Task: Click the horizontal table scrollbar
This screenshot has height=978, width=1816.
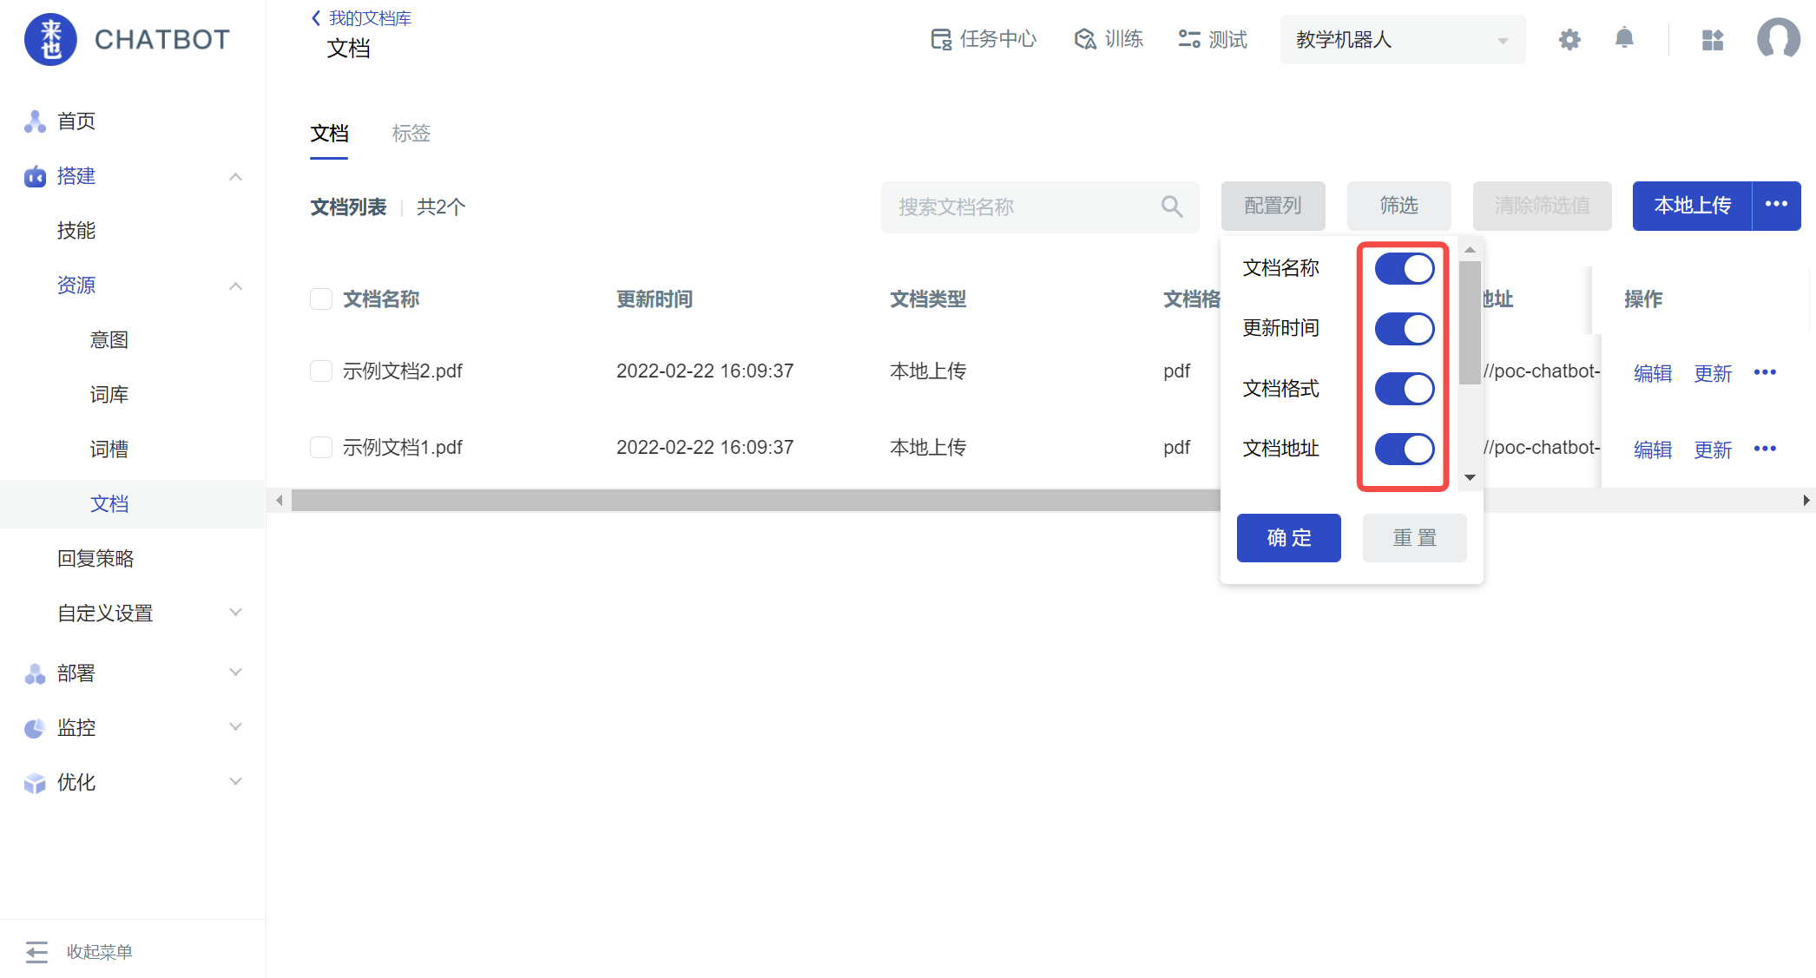Action: click(x=755, y=501)
